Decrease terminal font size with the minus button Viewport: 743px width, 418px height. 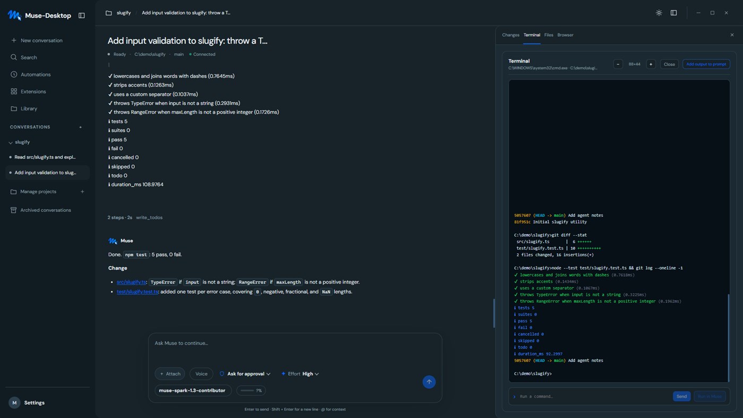coord(618,64)
